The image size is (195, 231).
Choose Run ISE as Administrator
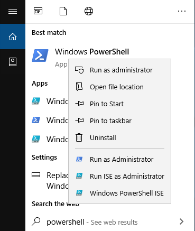[119, 177]
